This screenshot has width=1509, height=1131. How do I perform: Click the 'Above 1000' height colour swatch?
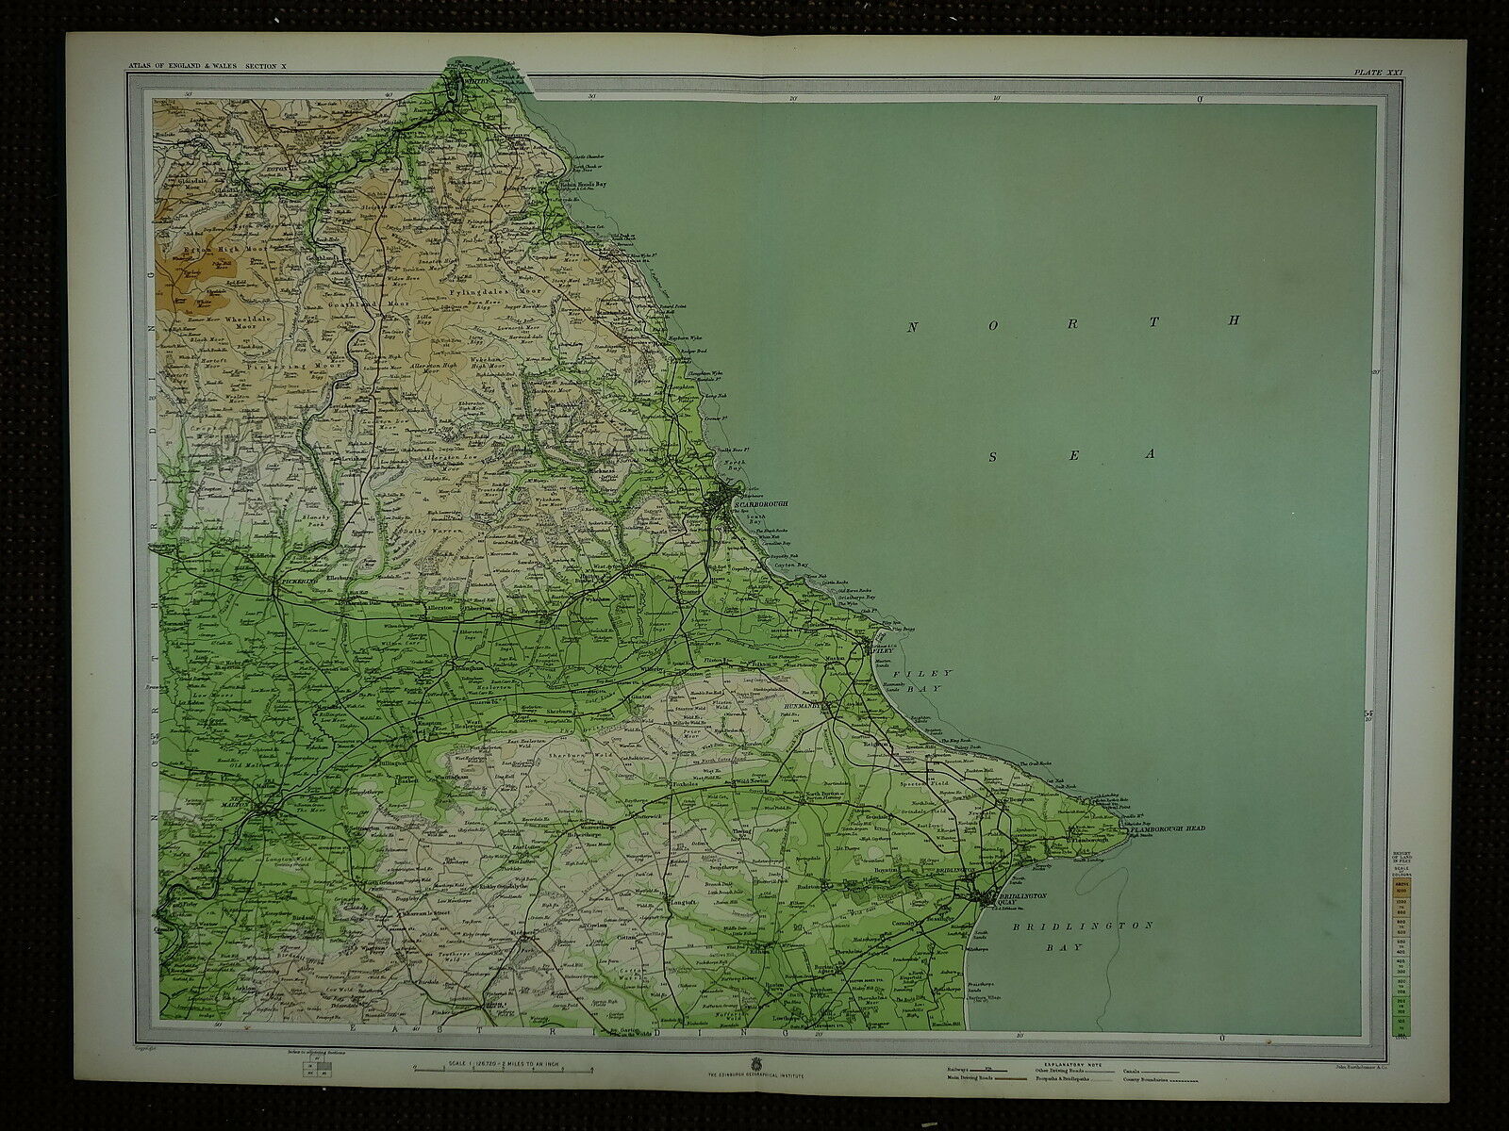click(1400, 887)
